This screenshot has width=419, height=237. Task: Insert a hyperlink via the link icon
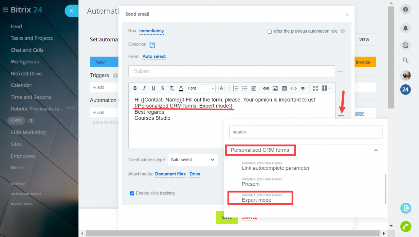266,88
